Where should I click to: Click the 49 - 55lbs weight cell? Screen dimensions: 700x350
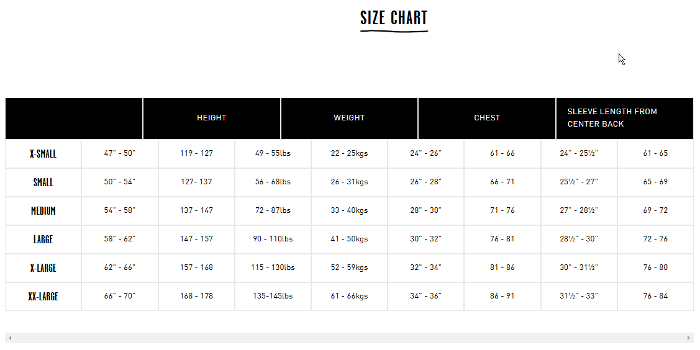(273, 153)
